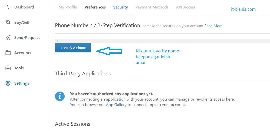Viewport: 270px width, 131px height.
Task: Click the Tools briefcase icon
Action: coord(8,68)
